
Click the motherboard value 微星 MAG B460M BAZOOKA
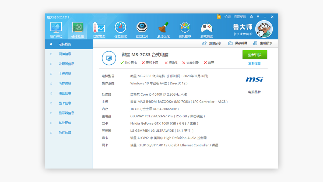179,102
